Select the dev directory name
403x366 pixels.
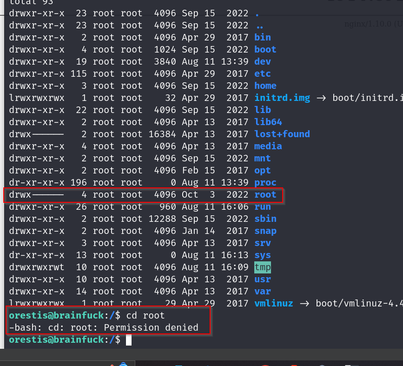click(x=263, y=61)
